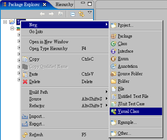Select Open in New Window

click(65, 42)
